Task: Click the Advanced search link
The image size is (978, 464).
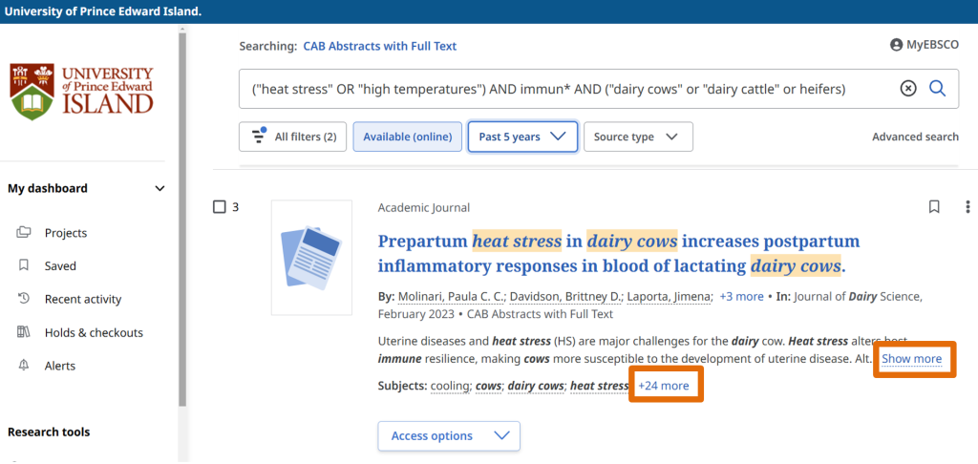Action: coord(914,137)
